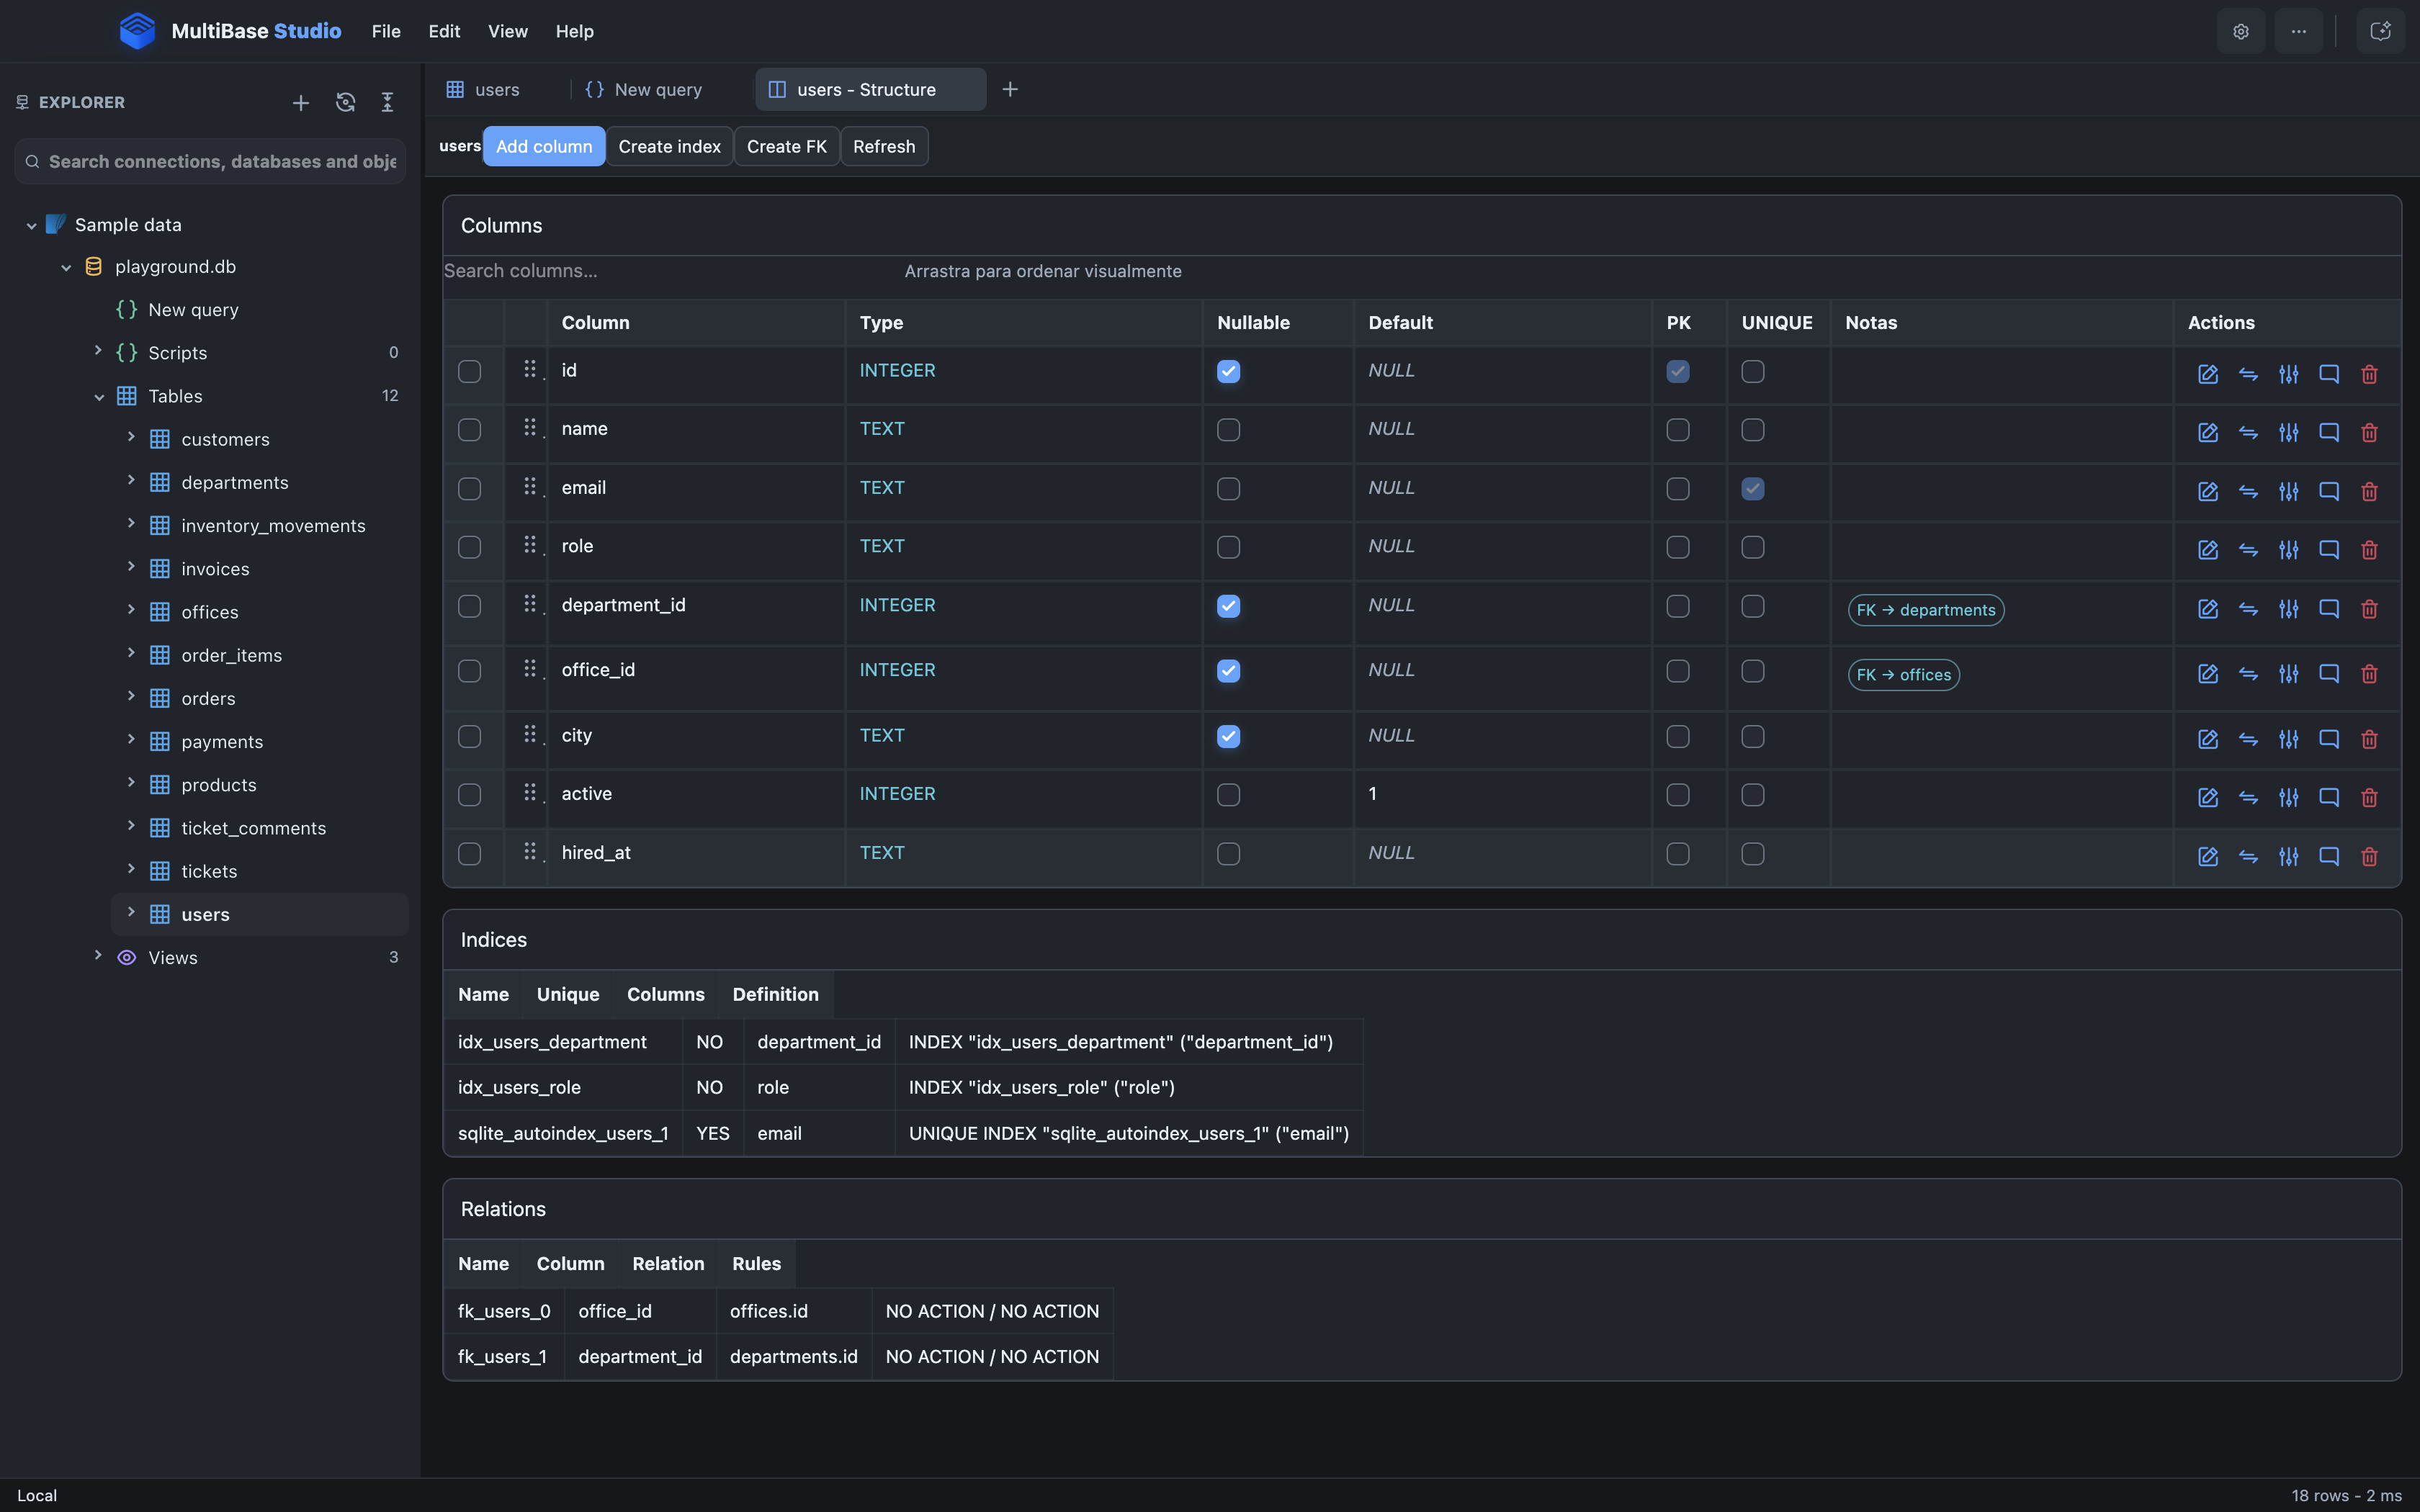Screen dimensions: 2420x1512
Task: Click the plus icon in Explorer header
Action: [x=300, y=102]
